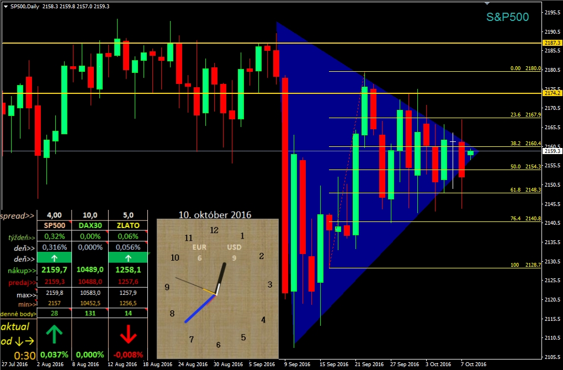Click the DAX30 column header cell
The image size is (563, 370).
[x=90, y=226]
